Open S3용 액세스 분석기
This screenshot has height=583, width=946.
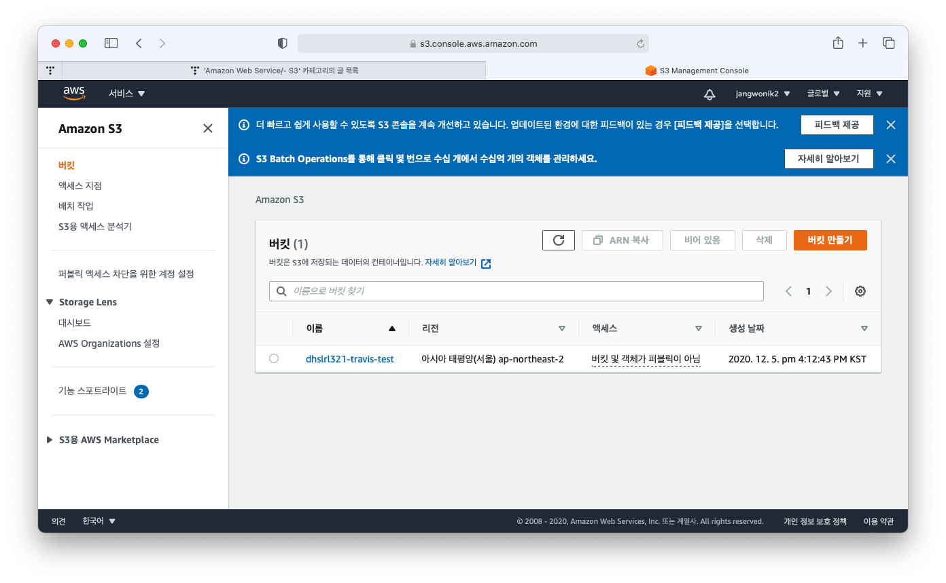[x=95, y=226]
